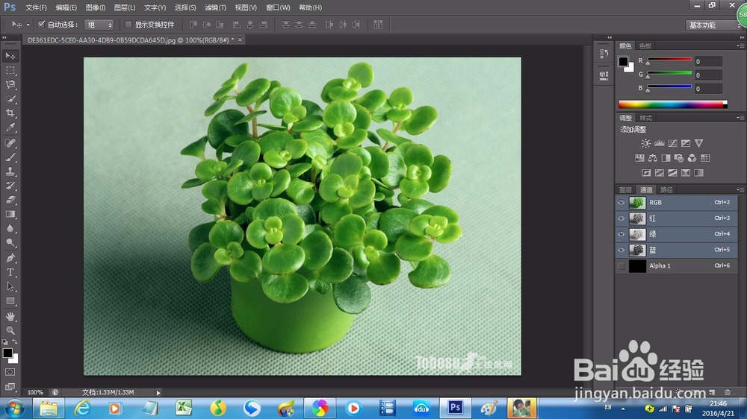Switch to the 路径 tab
Screen dimensions: 747x419
666,190
